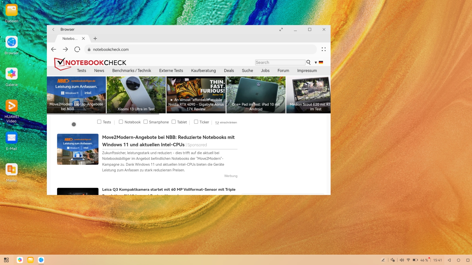Open the notification status icon in the tray
This screenshot has width=472, height=265.
tap(393, 260)
